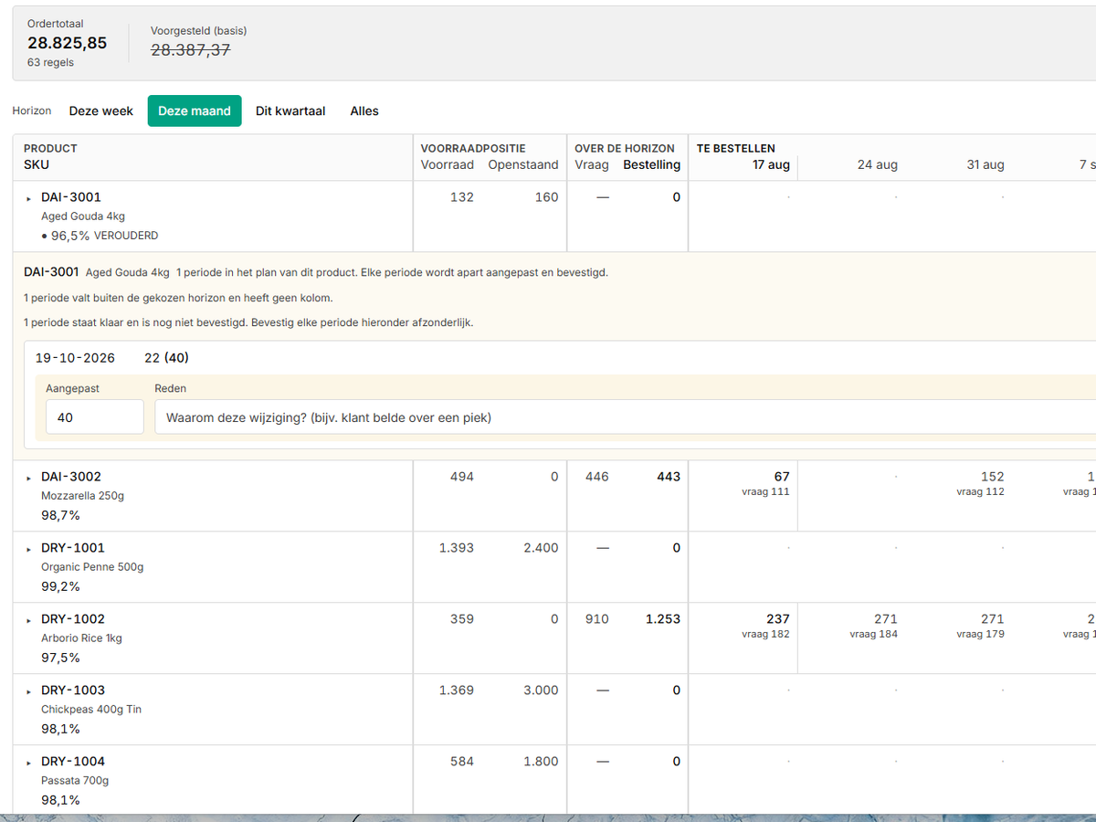The height and width of the screenshot is (822, 1096).
Task: Show the Alles horizon
Action: [x=364, y=111]
